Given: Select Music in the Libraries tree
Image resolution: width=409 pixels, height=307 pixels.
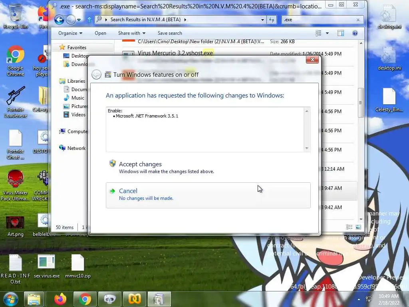Looking at the screenshot, I should (78, 98).
